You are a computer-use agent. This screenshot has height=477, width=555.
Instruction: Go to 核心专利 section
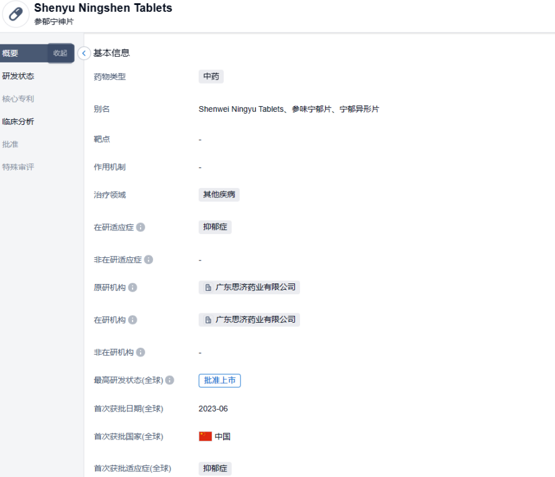click(x=18, y=99)
